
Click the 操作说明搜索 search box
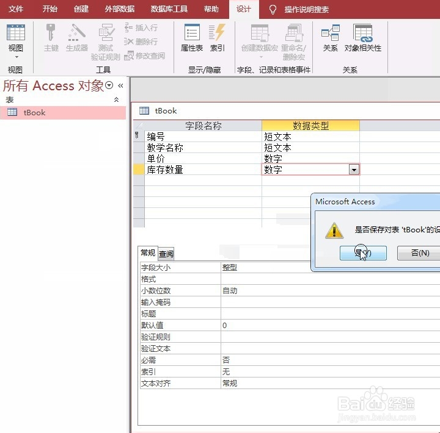pos(306,10)
